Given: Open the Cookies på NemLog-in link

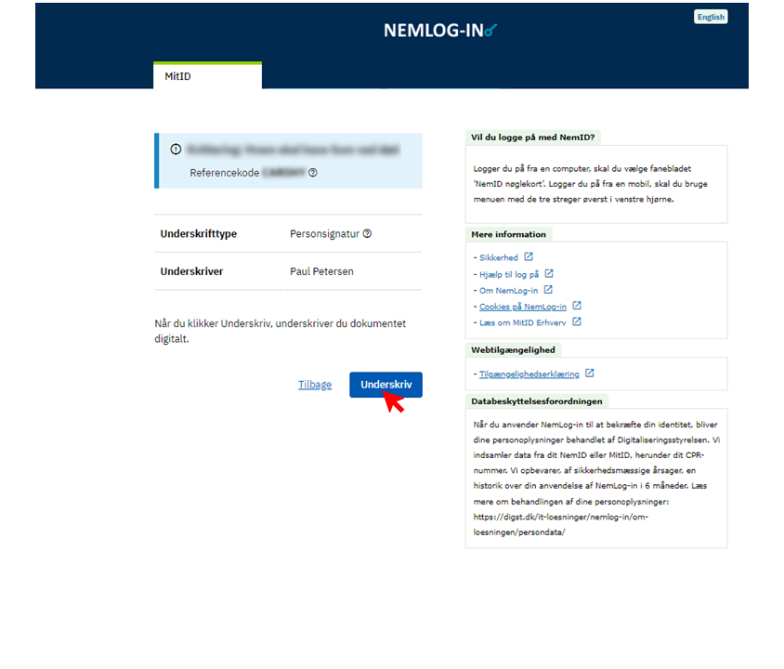Looking at the screenshot, I should point(522,306).
